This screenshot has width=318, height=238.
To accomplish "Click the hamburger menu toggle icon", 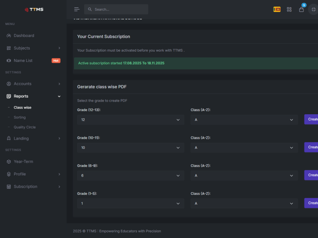I will click(77, 9).
